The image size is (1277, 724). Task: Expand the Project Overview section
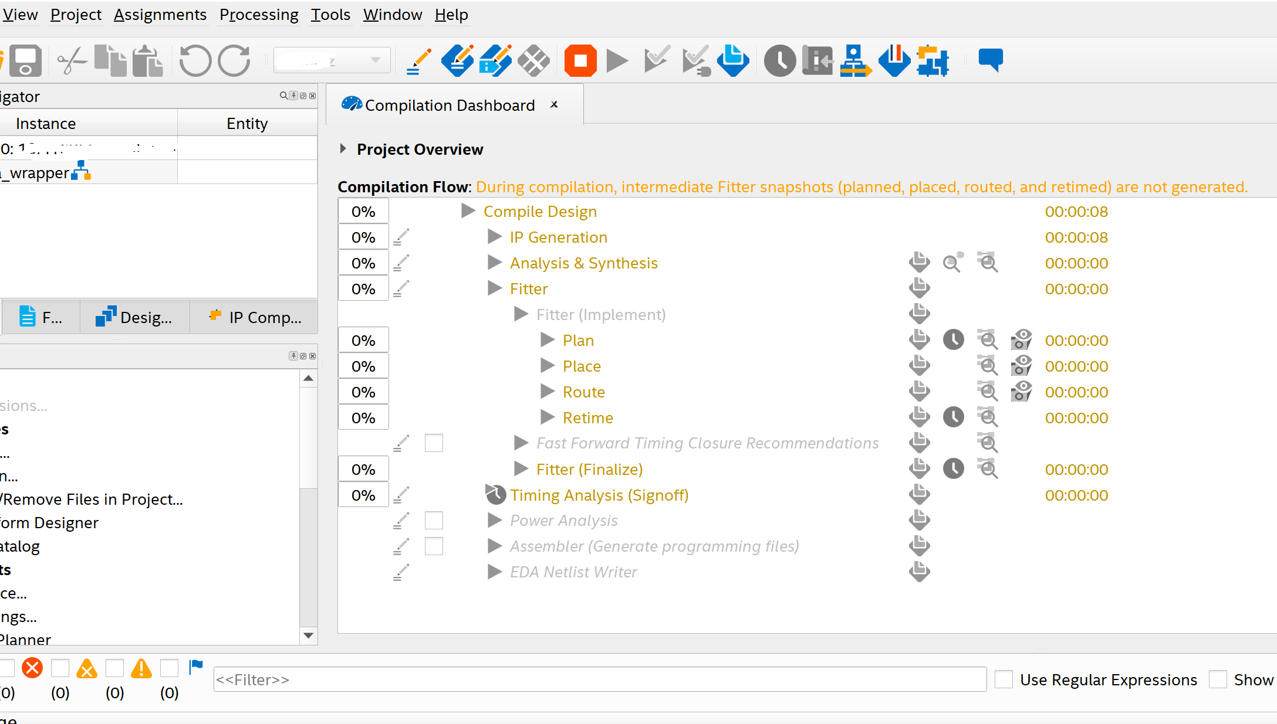click(x=343, y=149)
